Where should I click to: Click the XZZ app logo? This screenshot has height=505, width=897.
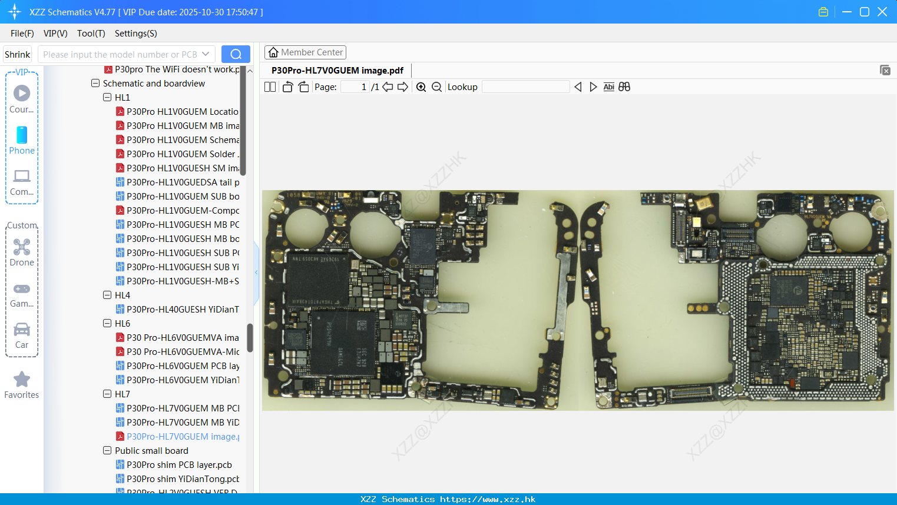click(x=15, y=12)
